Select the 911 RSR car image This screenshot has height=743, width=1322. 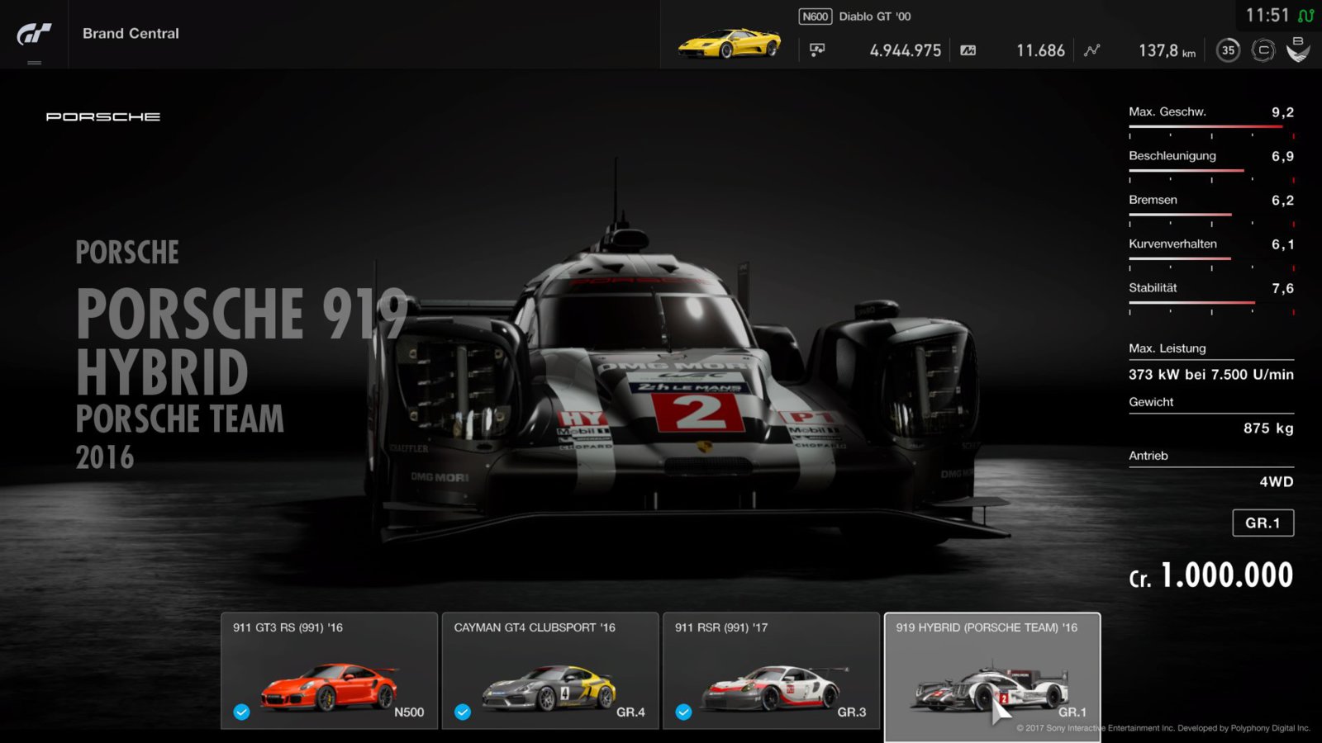pos(775,688)
